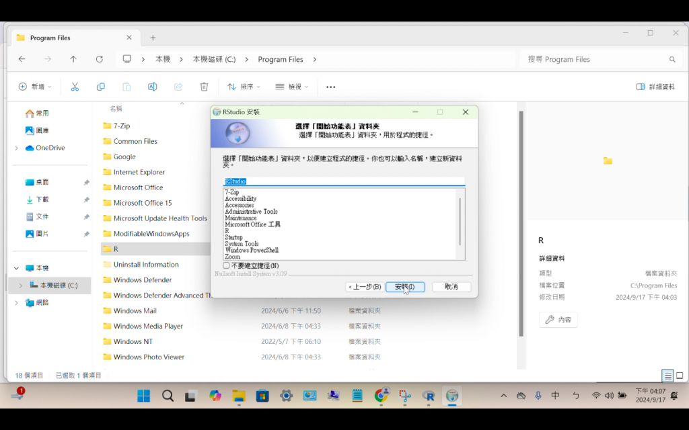The width and height of the screenshot is (689, 430).
Task: Open taskbar Search magnifier
Action: [x=168, y=396]
